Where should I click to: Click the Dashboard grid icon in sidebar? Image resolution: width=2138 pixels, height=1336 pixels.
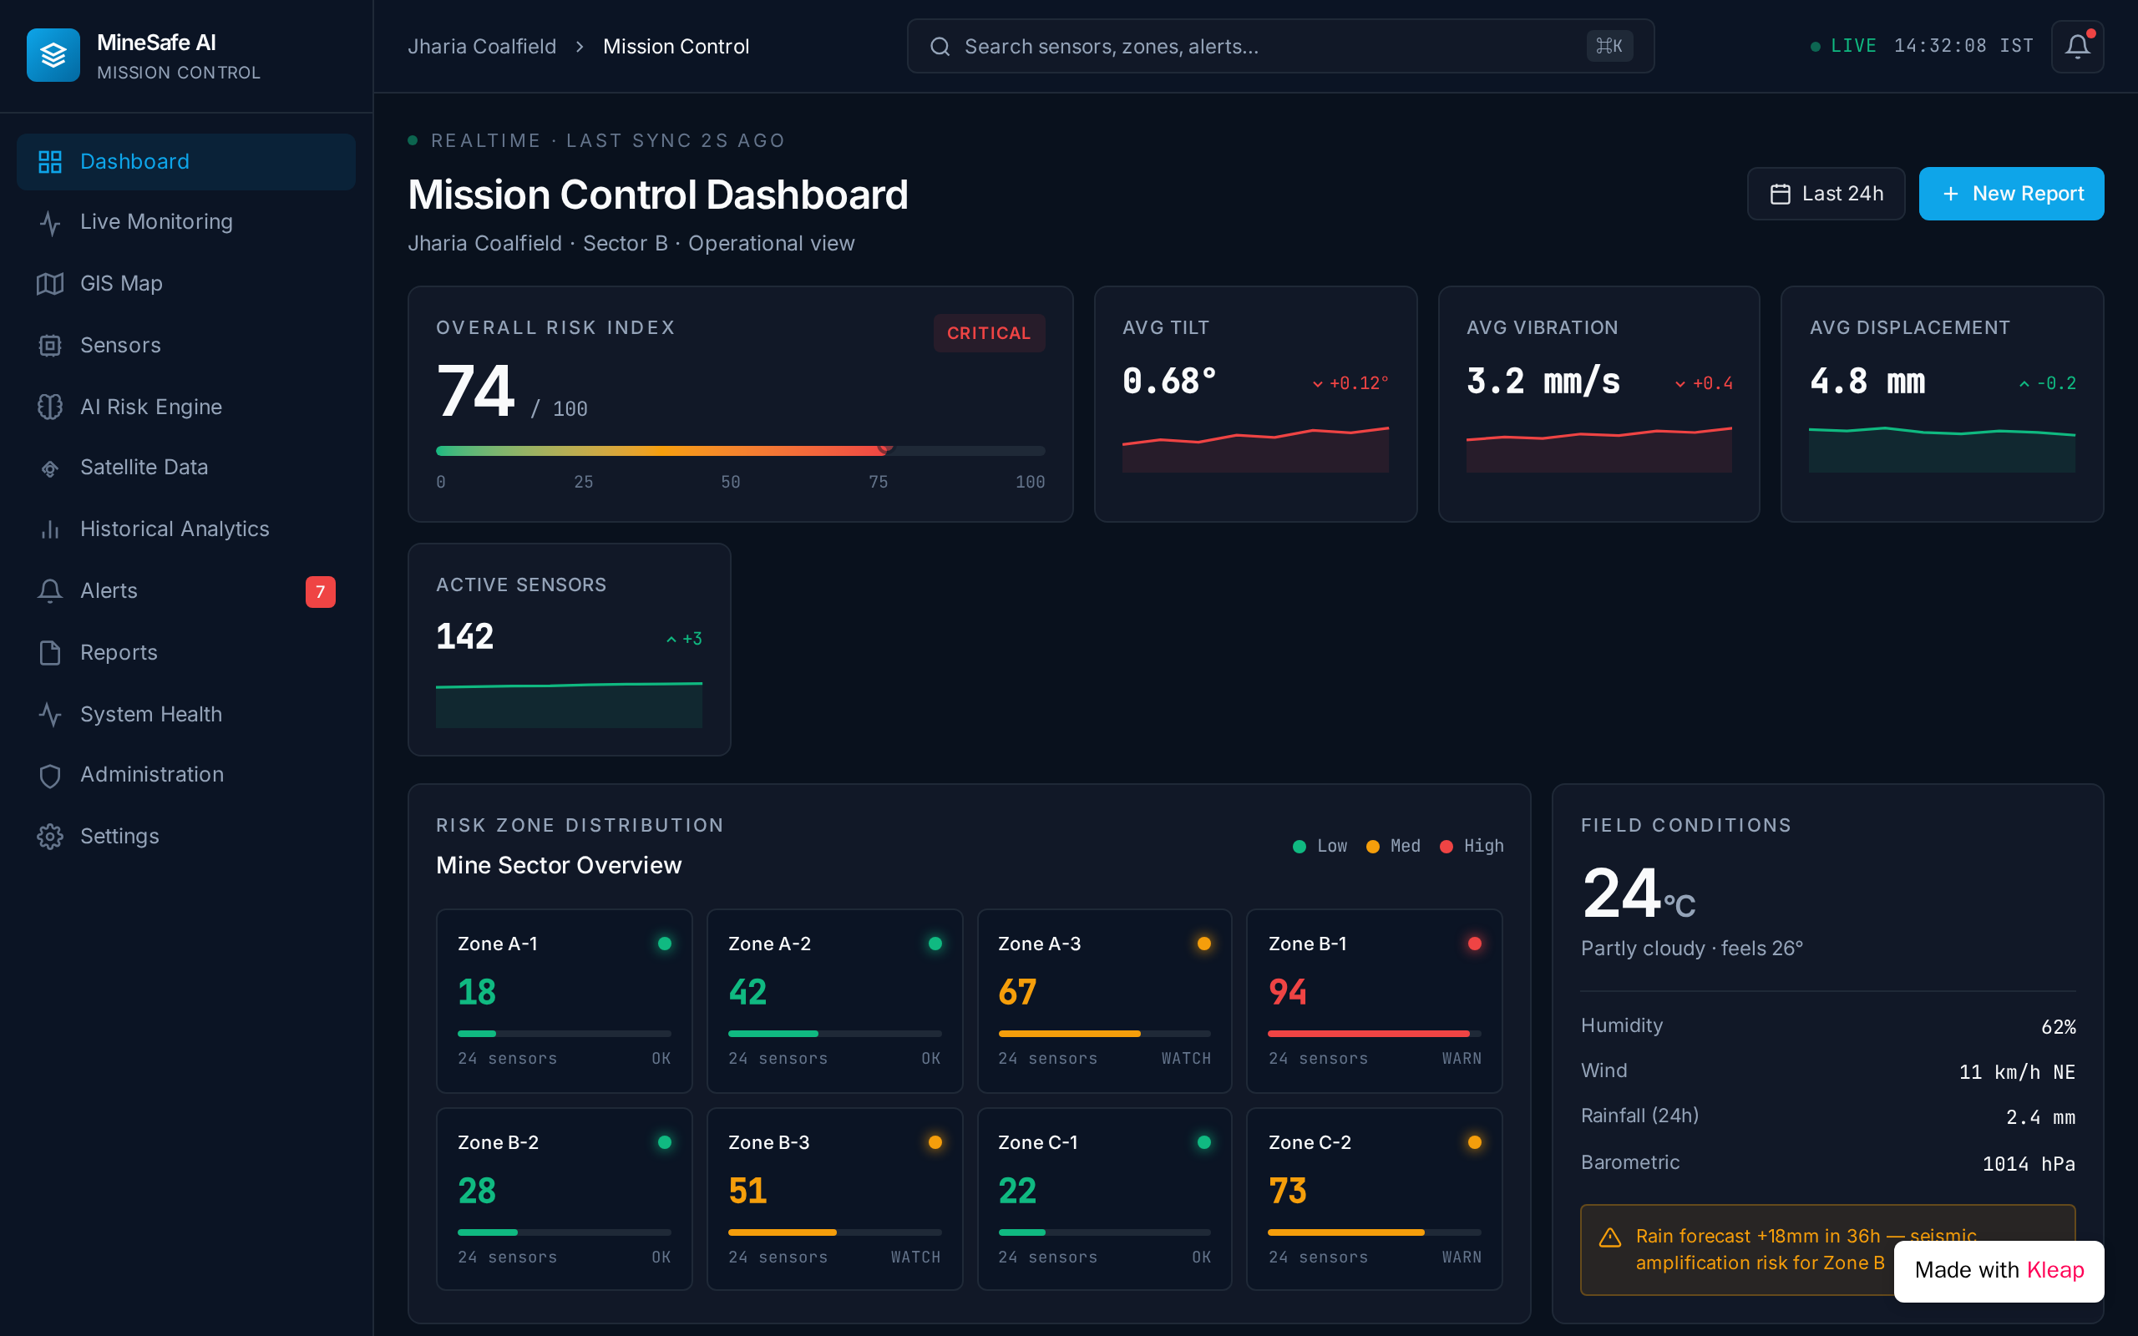(49, 162)
